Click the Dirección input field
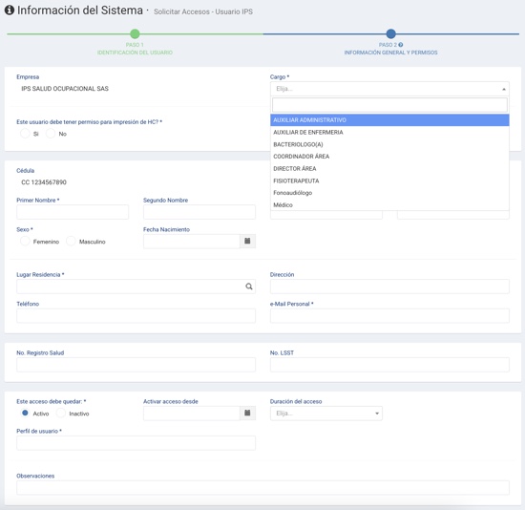 coord(389,287)
